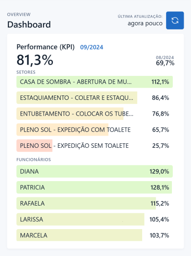Viewport: 191px width, 256px height.
Task: Select the ESTAQUIAMENTO sector row
Action: pos(95,97)
